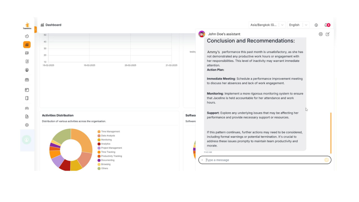Screen dimensions: 359x202
Task: Select the Time Management legend color swatch
Action: (x=99, y=132)
